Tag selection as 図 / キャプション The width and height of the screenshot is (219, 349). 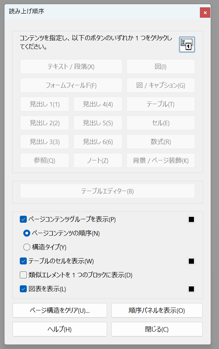pos(161,85)
